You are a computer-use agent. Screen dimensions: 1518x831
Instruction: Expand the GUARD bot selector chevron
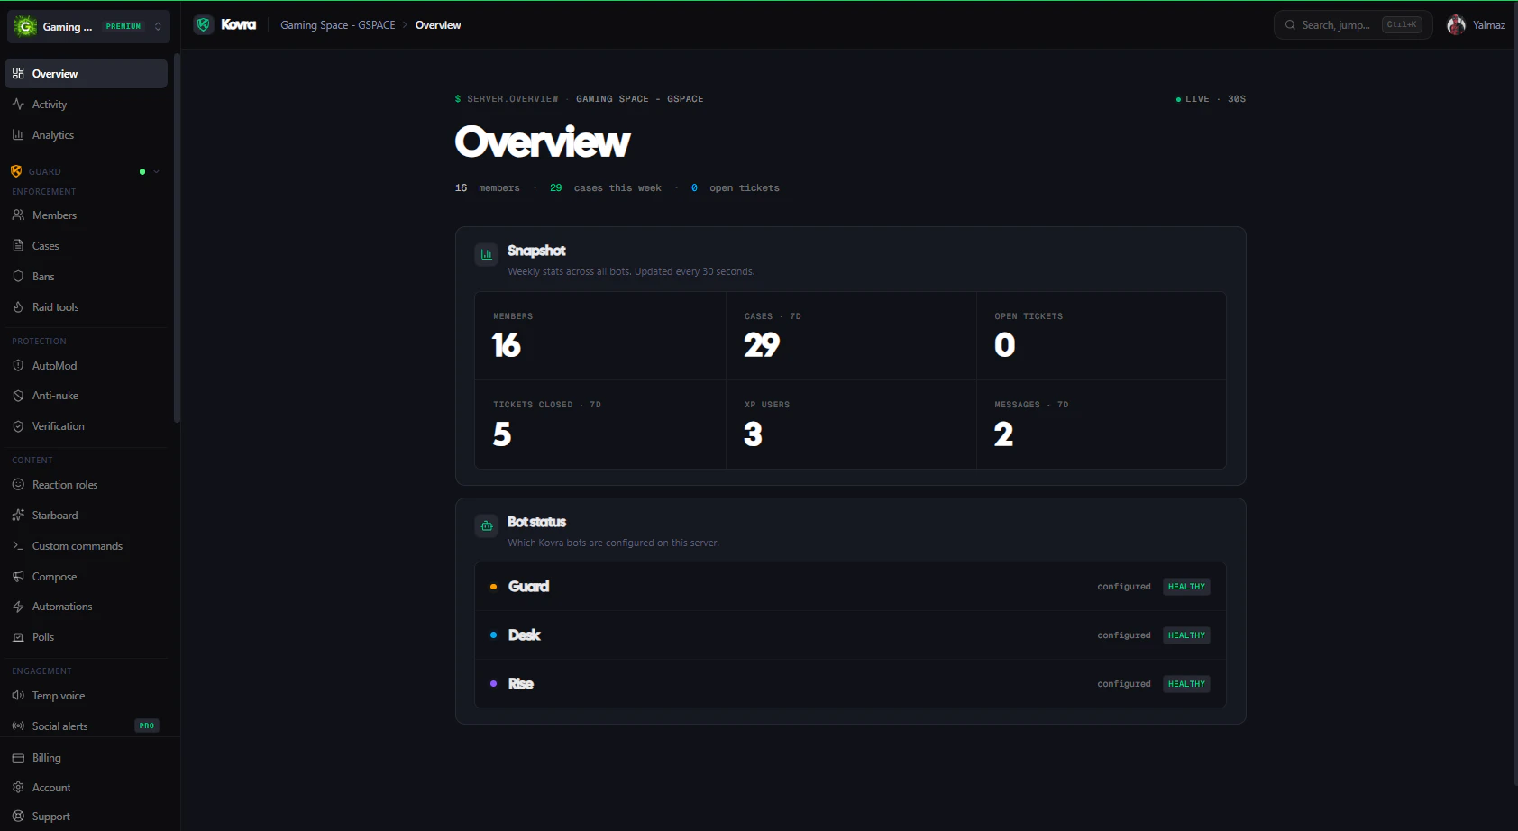154,171
